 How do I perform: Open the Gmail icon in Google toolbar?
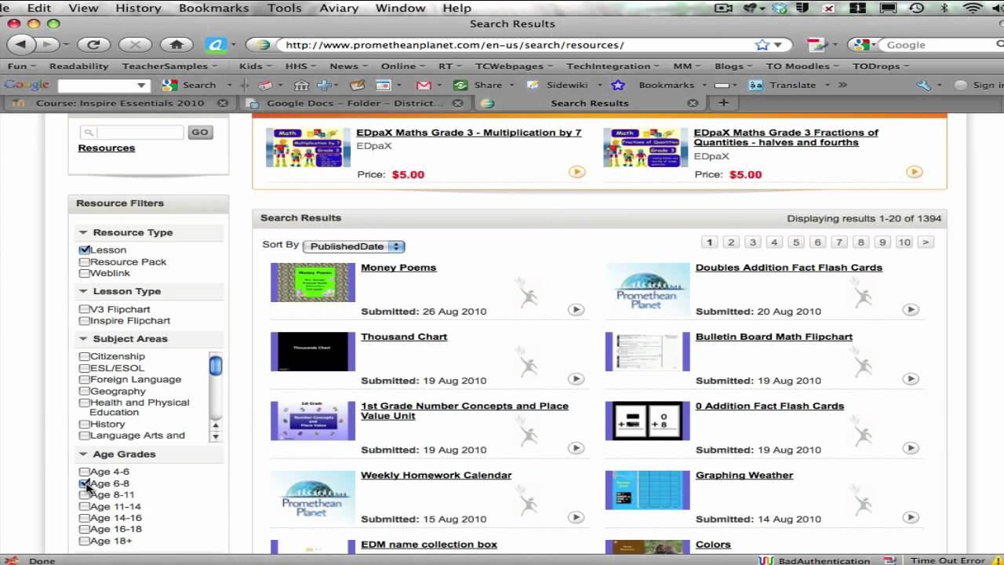(x=424, y=85)
